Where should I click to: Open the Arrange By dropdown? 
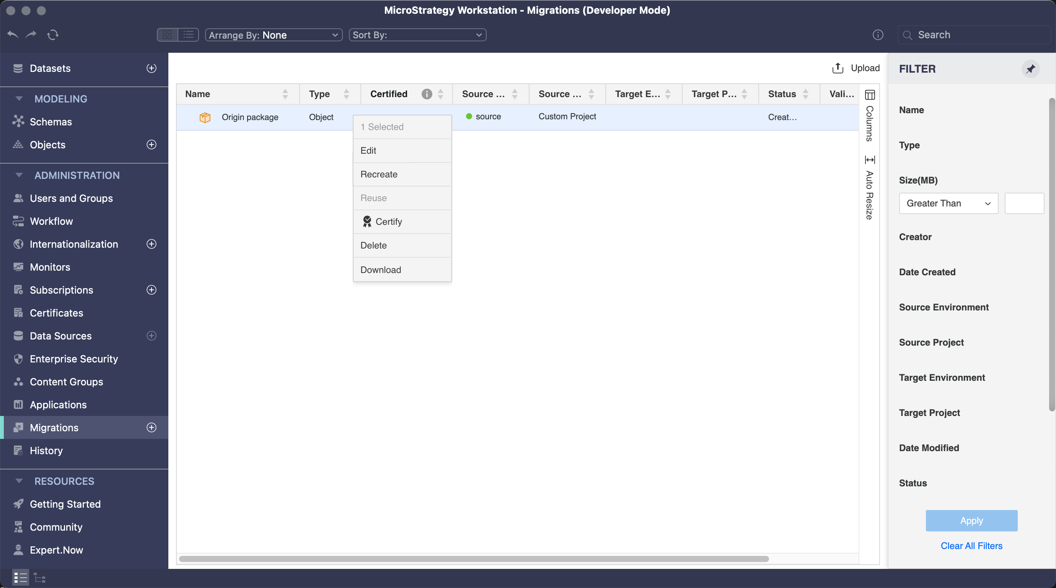point(274,35)
